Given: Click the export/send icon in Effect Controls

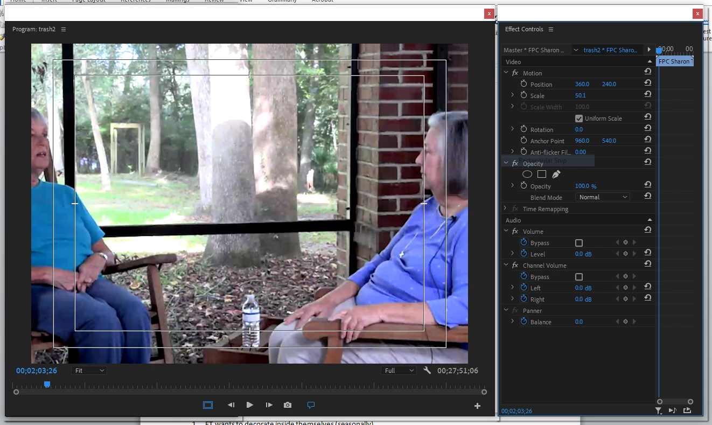Looking at the screenshot, I should tap(687, 410).
